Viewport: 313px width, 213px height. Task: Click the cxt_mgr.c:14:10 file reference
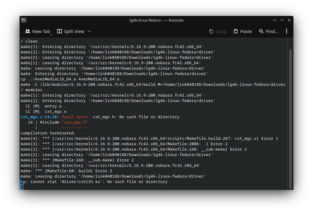click(x=40, y=117)
